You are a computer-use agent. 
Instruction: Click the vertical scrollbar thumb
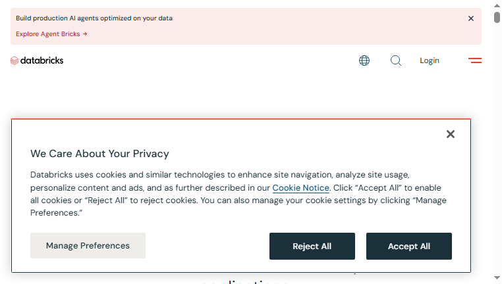tap(497, 17)
